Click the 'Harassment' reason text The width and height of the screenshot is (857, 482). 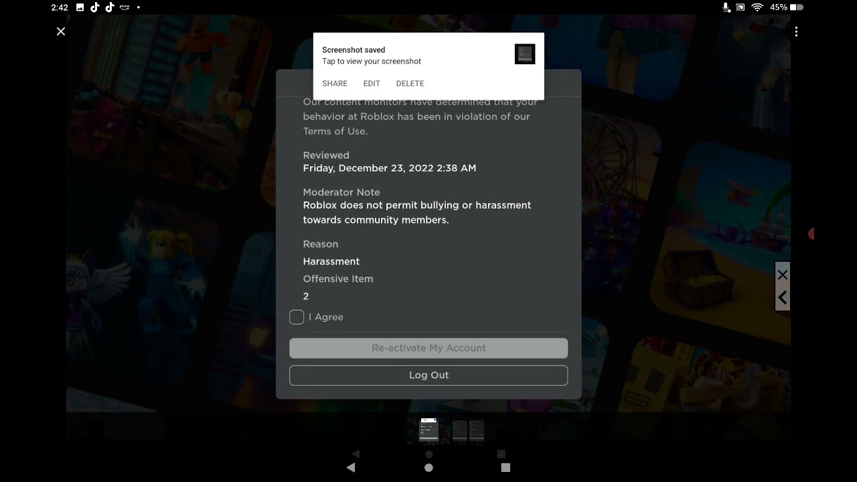click(x=331, y=261)
